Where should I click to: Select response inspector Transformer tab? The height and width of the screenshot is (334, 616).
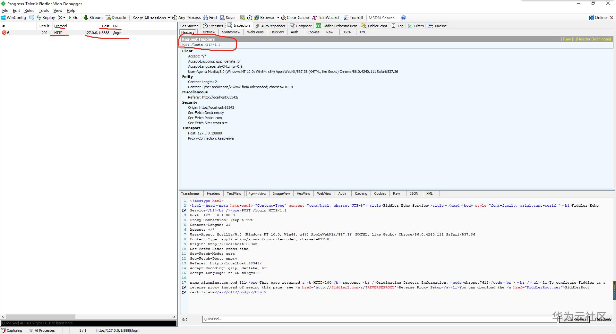pyautogui.click(x=190, y=193)
